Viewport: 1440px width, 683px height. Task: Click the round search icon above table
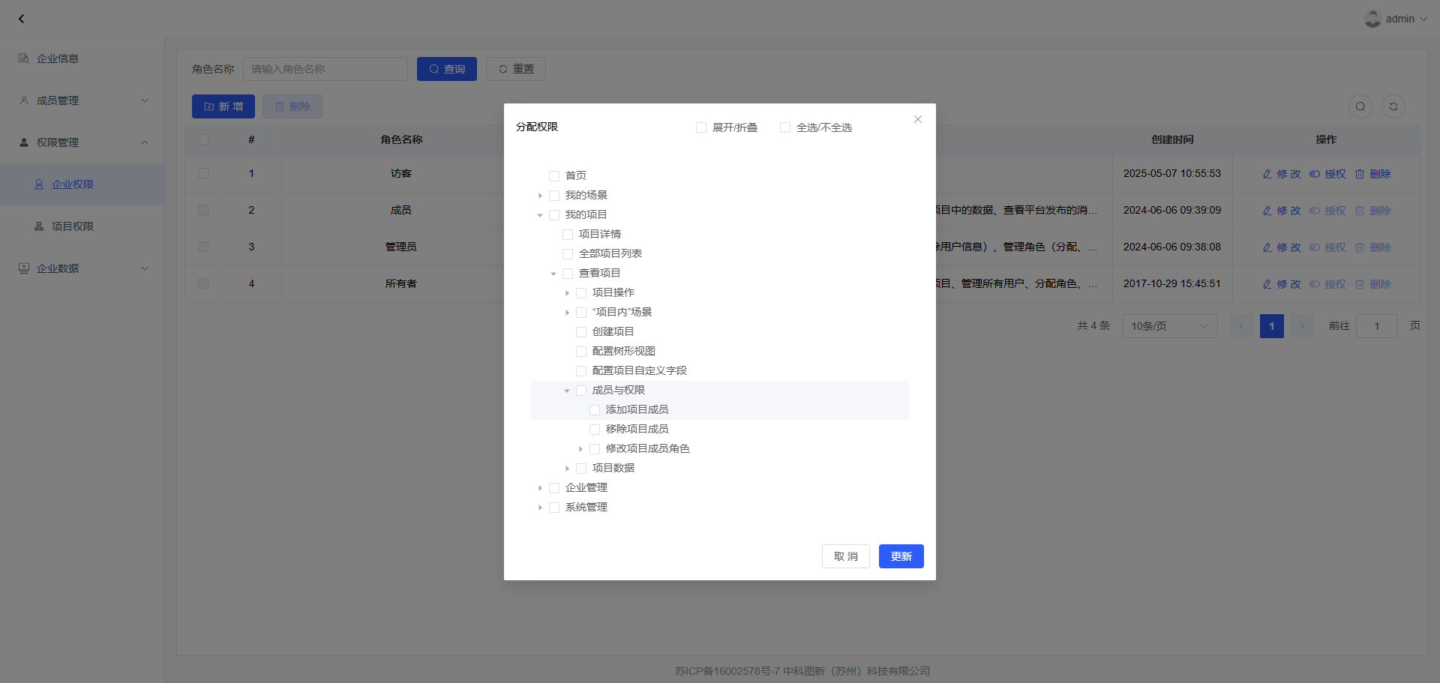coord(1360,106)
